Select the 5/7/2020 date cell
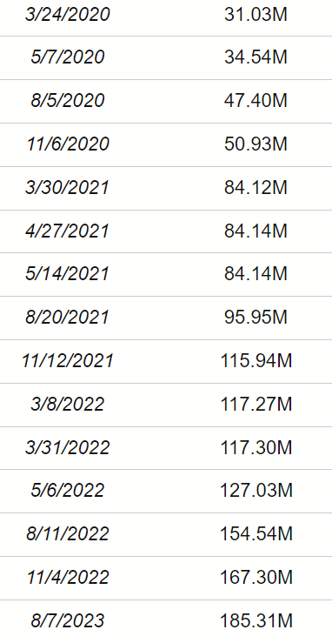 (x=68, y=57)
